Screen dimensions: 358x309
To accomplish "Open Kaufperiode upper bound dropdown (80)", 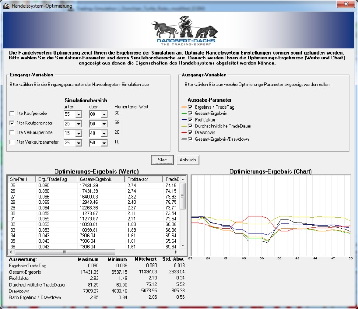I will 104,114.
